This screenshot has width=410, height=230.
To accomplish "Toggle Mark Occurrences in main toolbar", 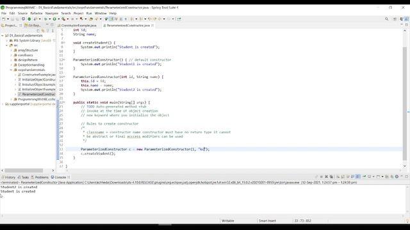I will coord(111,19).
